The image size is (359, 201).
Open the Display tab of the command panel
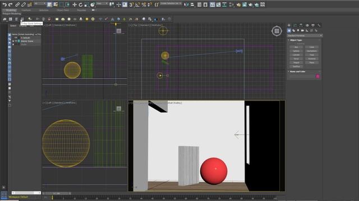(x=313, y=25)
